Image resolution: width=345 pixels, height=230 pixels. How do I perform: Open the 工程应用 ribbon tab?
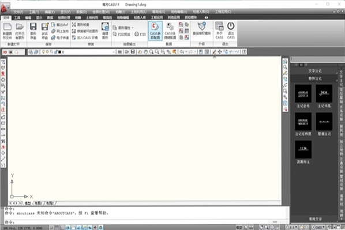[157, 18]
